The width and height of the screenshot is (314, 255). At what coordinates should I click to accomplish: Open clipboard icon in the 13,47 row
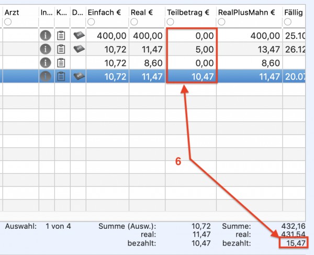(x=61, y=49)
